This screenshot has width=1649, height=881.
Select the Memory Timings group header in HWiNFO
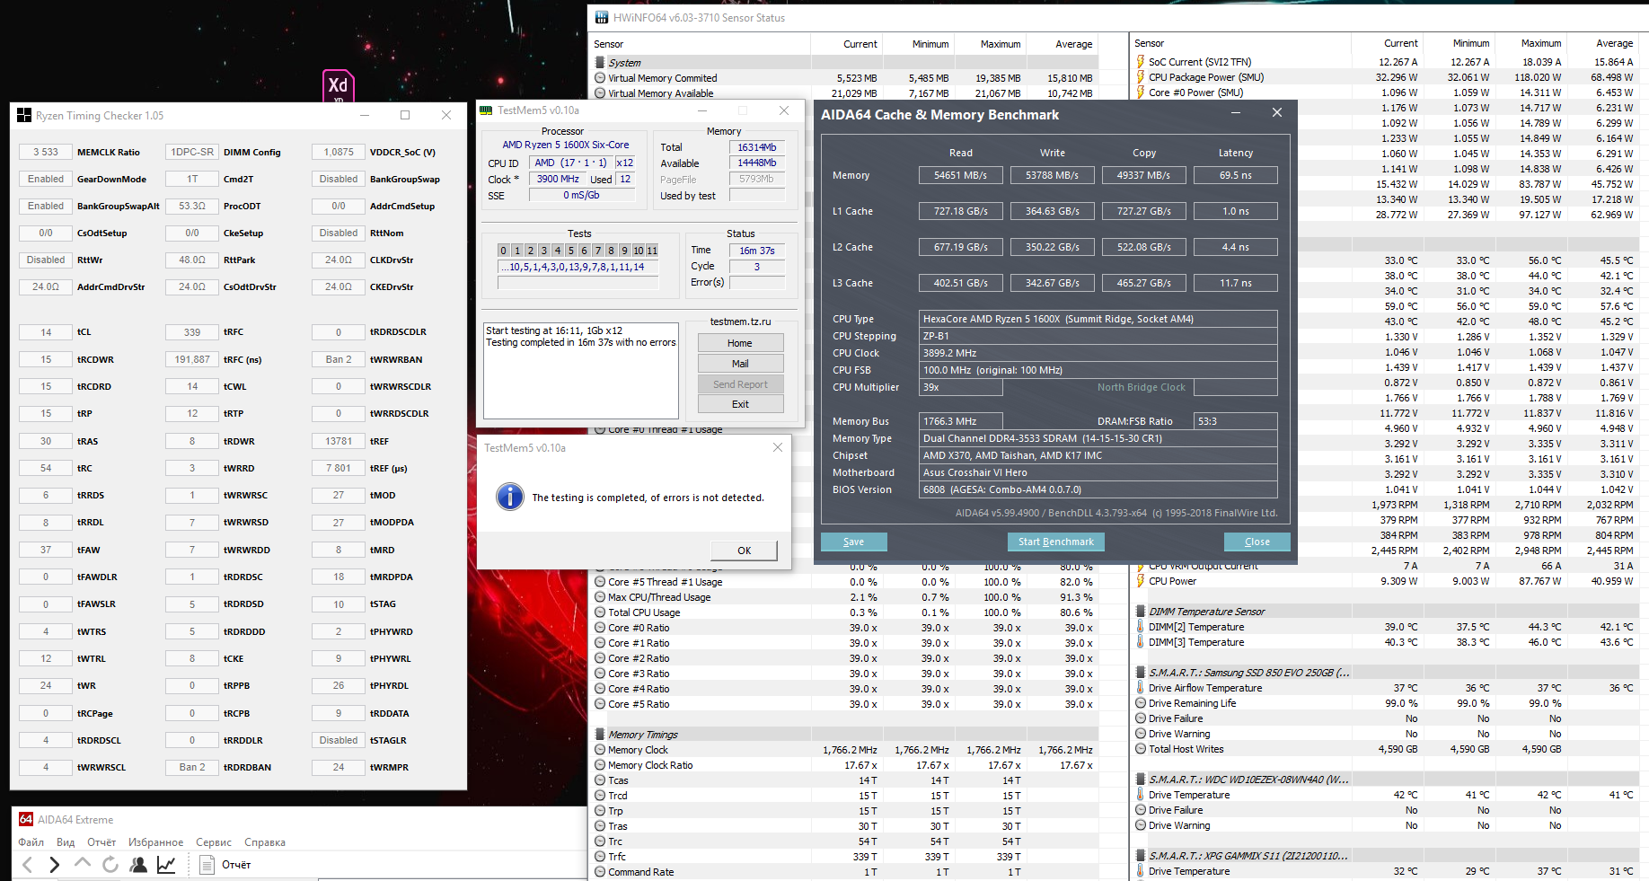(643, 735)
